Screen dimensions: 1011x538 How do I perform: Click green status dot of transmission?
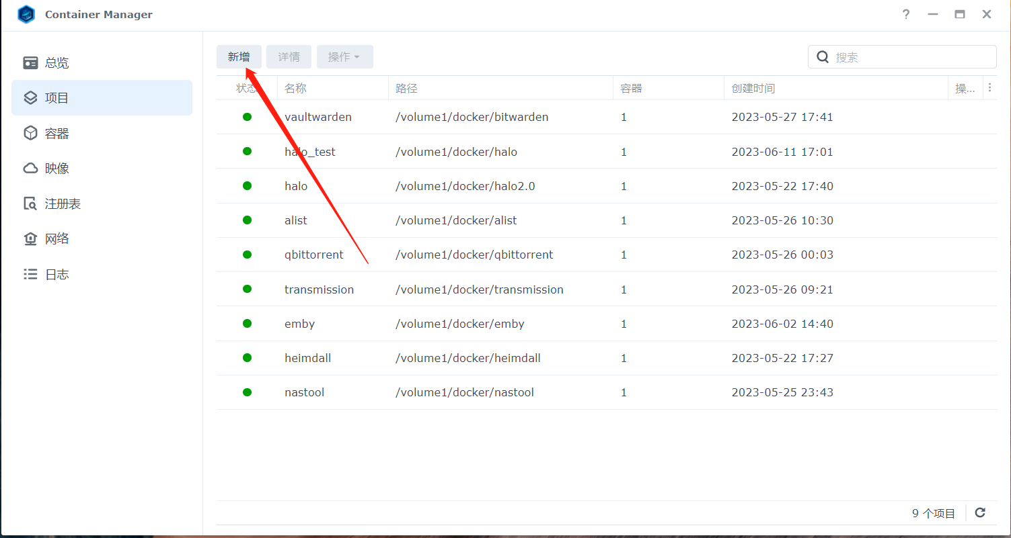247,289
